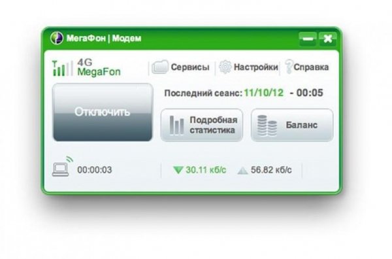Click the 00:05 last session duration

310,93
